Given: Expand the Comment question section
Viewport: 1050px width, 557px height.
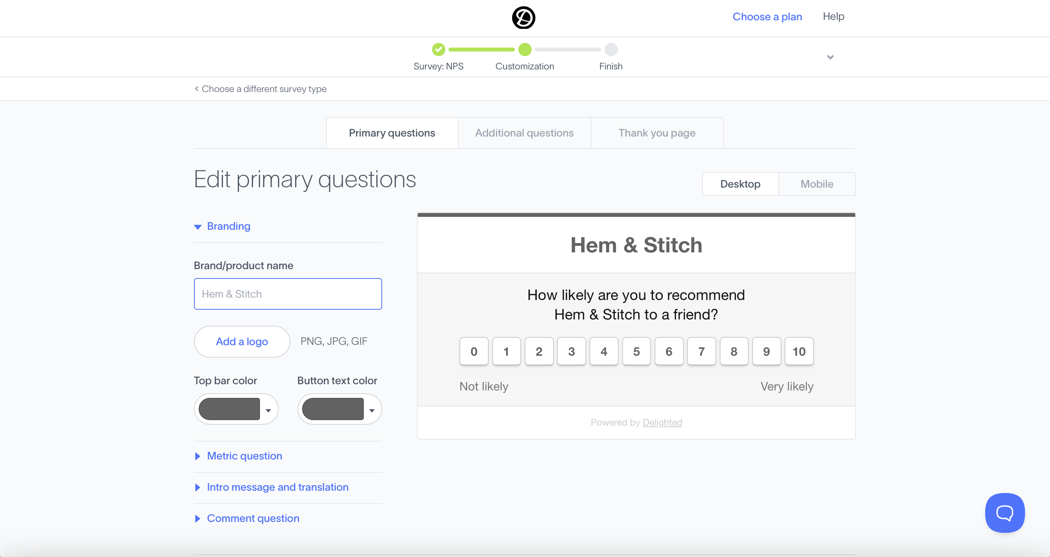Looking at the screenshot, I should coord(253,518).
